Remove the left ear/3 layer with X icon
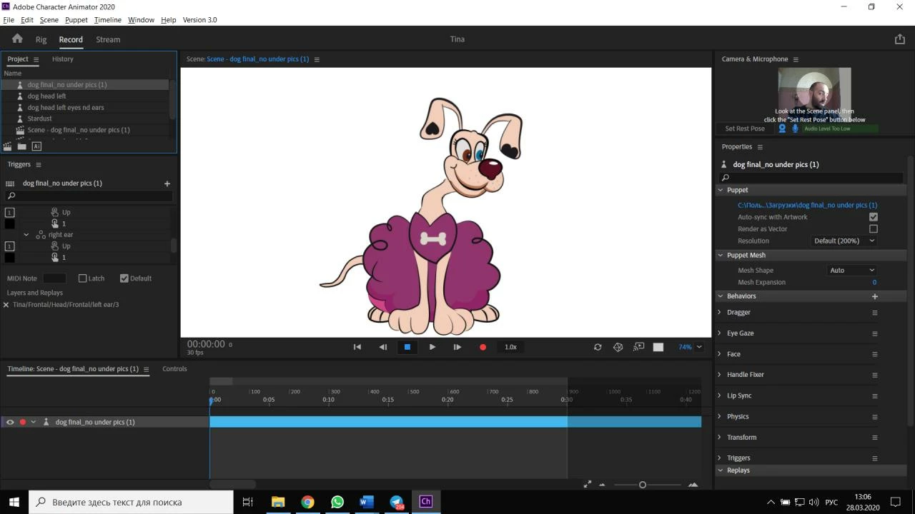 6,305
